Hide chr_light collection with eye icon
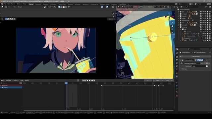Screen dimensions: 212x119 pos(205,14)
